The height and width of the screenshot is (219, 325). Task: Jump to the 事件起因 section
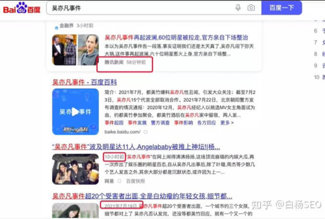pyautogui.click(x=114, y=123)
